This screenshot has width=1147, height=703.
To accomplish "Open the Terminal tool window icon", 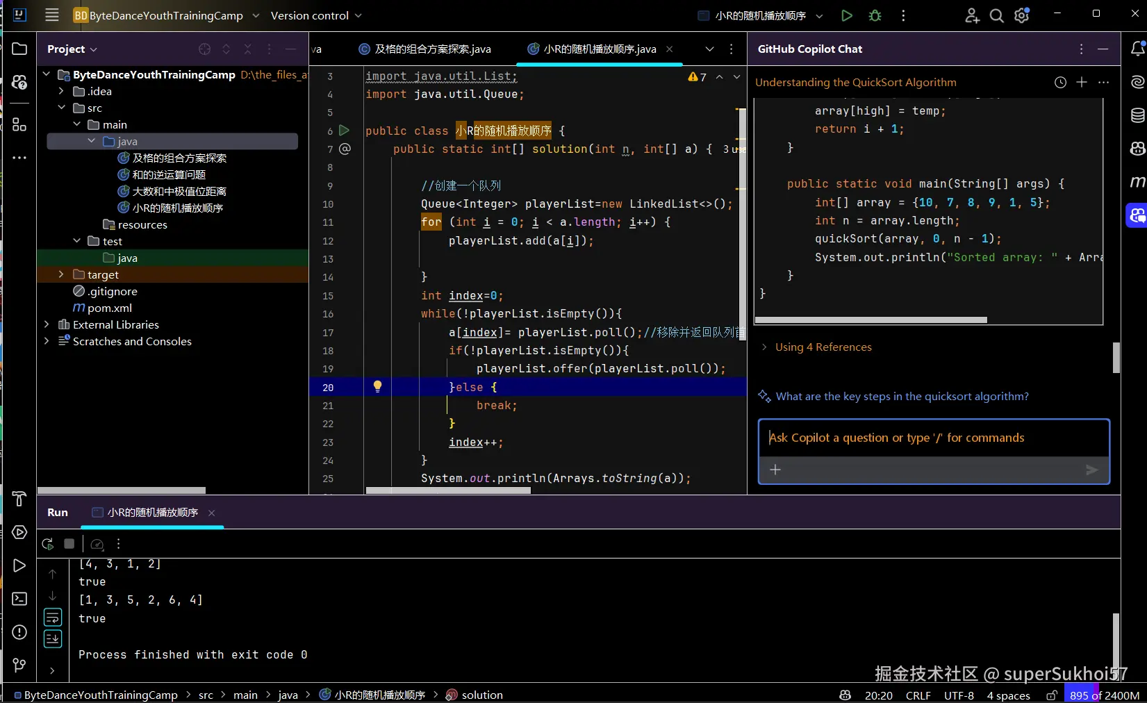I will point(19,599).
